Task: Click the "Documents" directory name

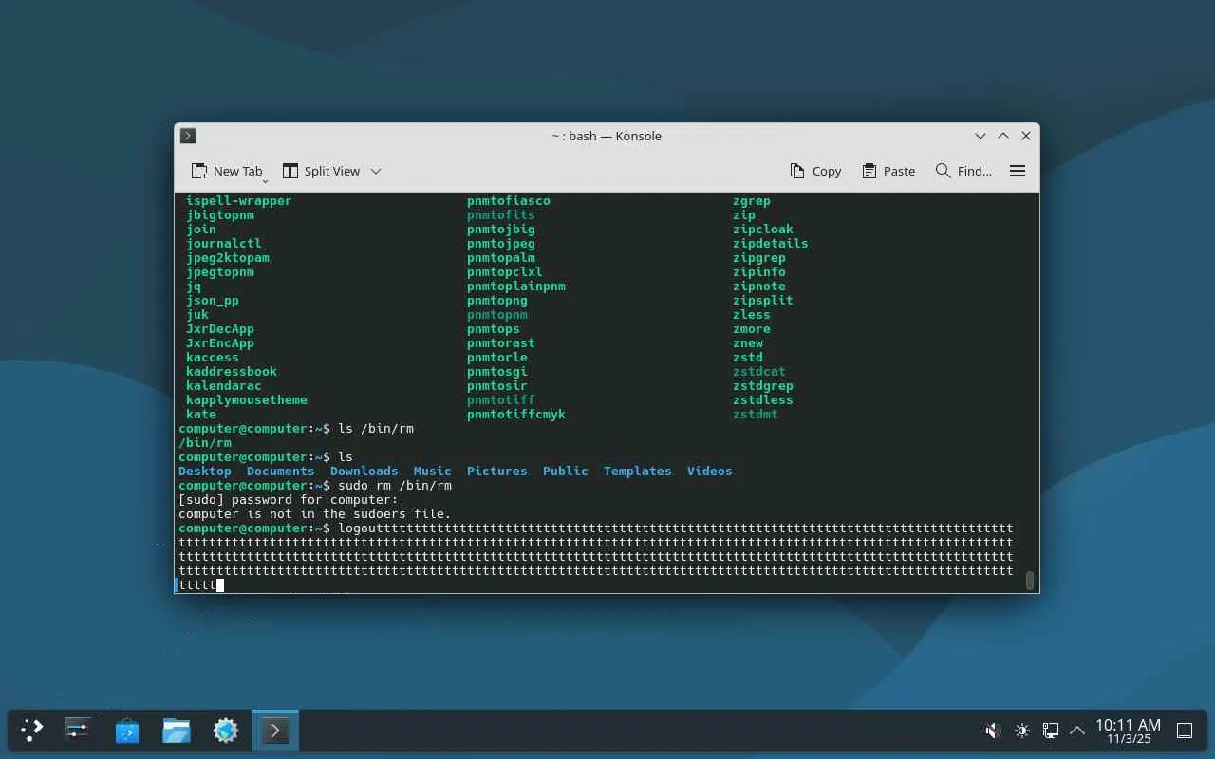Action: tap(281, 472)
